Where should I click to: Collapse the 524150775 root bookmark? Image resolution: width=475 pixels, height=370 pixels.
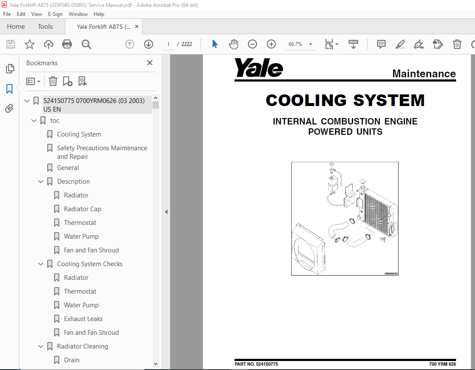coord(27,101)
